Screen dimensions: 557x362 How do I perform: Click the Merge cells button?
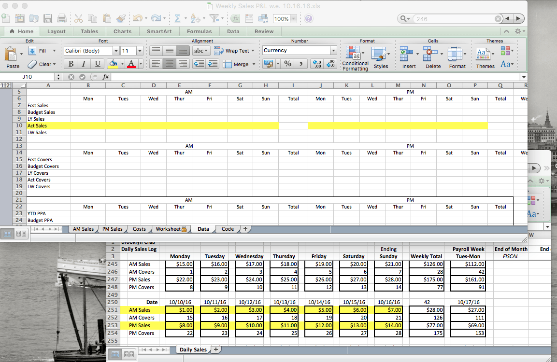tap(236, 64)
